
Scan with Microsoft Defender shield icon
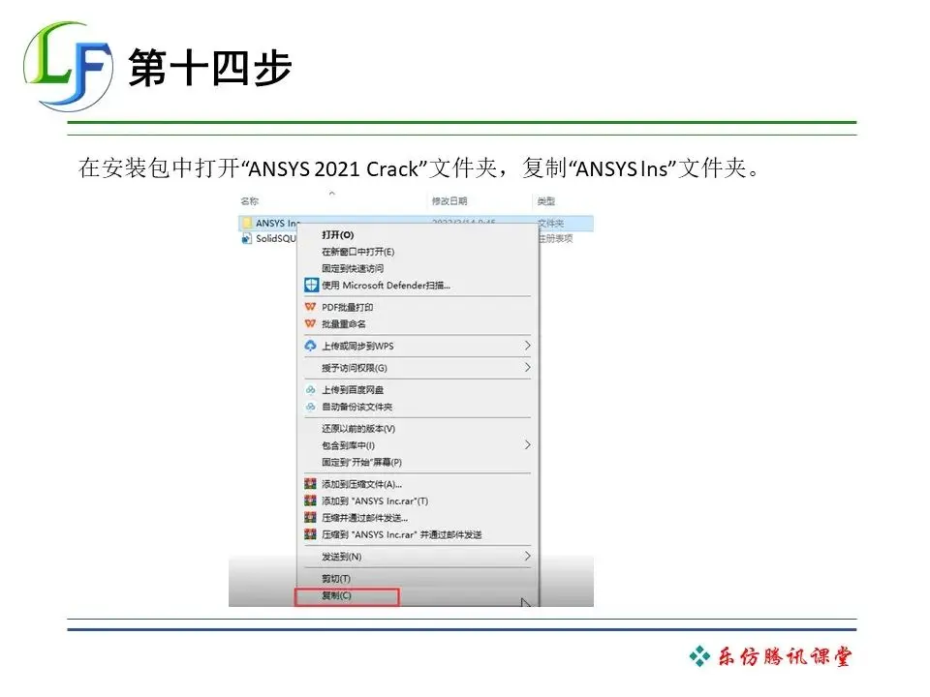point(311,285)
